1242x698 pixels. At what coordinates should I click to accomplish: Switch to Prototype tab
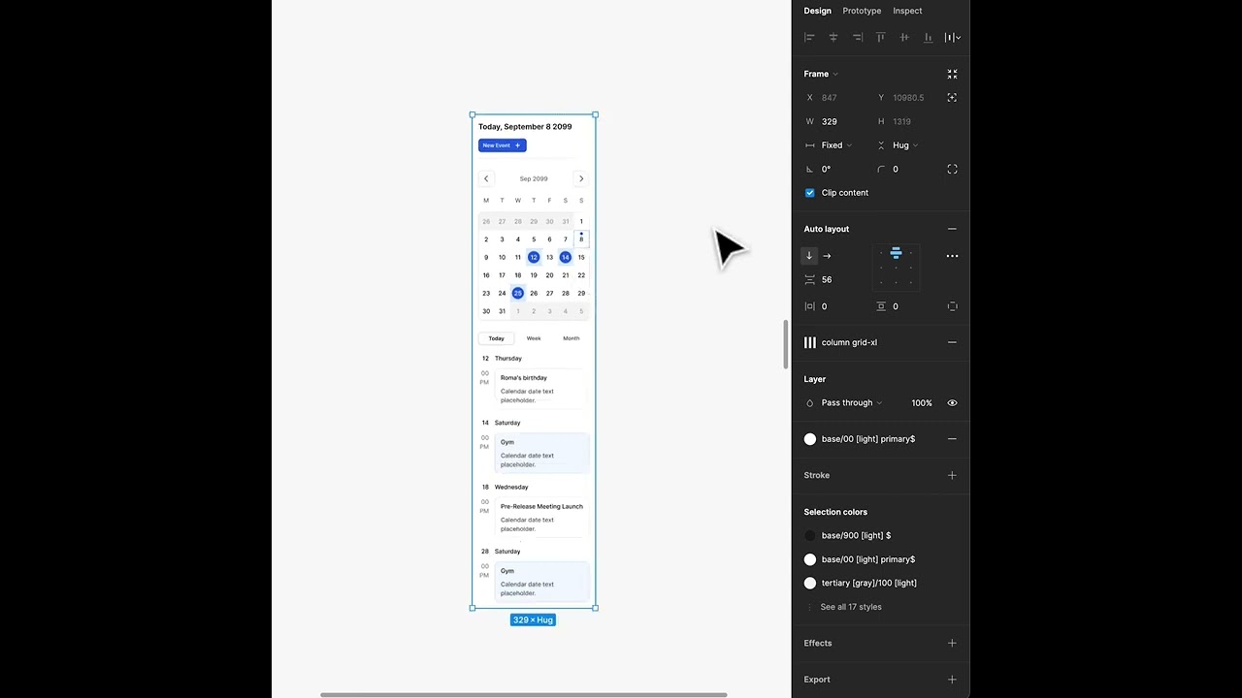click(x=862, y=11)
